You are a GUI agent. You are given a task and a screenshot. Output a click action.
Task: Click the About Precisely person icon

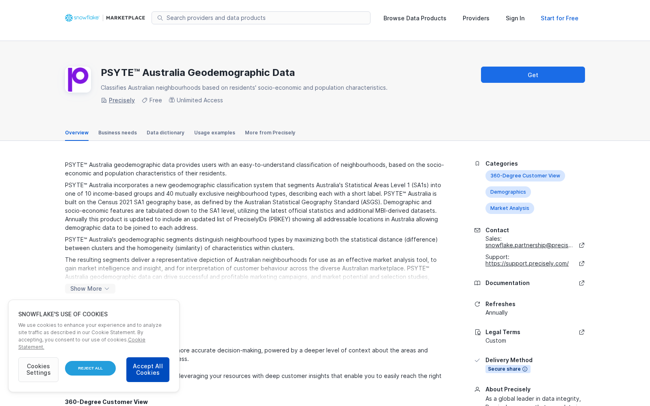tap(477, 389)
